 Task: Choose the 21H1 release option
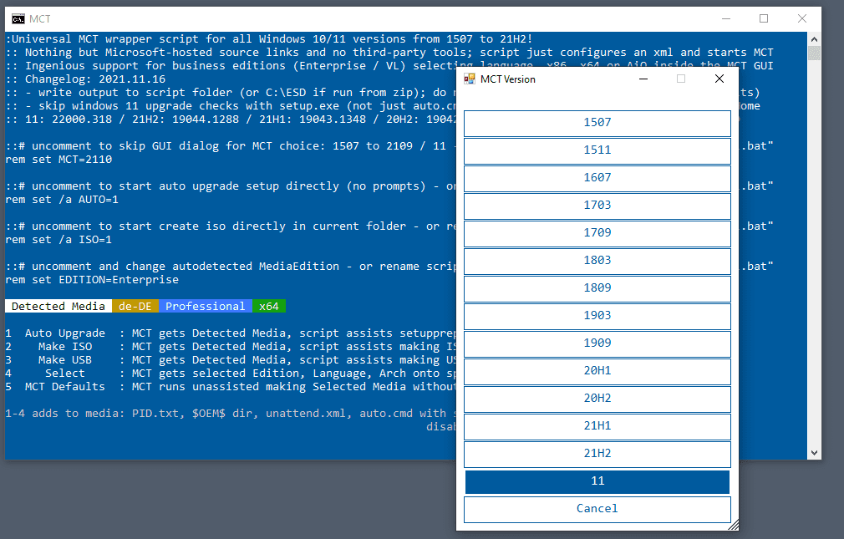[597, 426]
